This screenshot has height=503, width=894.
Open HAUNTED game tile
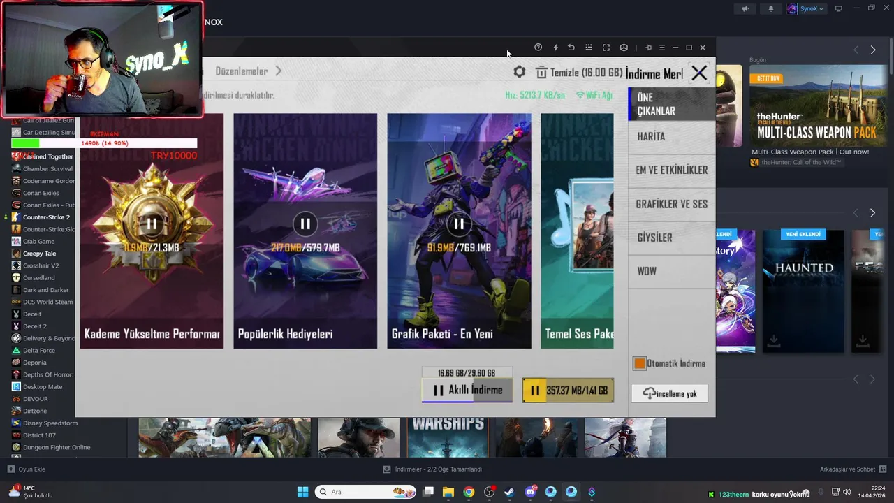point(803,291)
